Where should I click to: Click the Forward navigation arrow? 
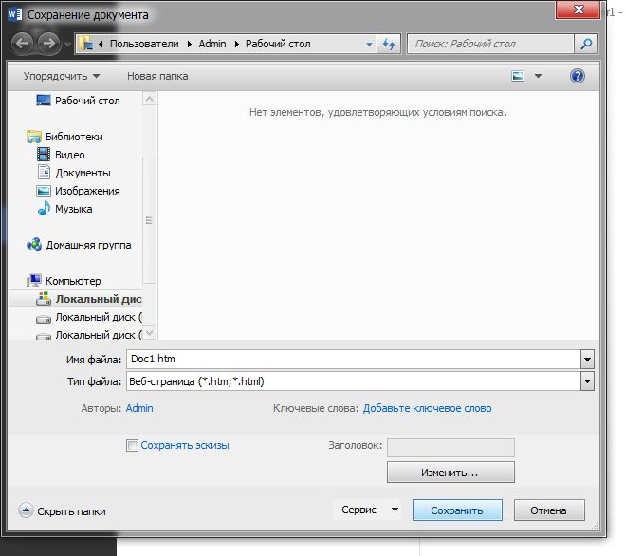pyautogui.click(x=47, y=44)
